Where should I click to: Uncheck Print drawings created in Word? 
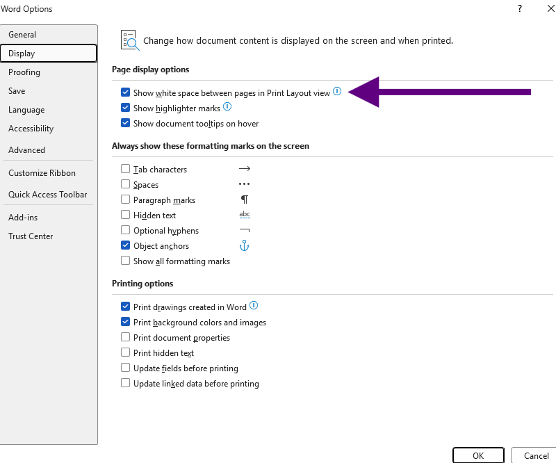(125, 306)
